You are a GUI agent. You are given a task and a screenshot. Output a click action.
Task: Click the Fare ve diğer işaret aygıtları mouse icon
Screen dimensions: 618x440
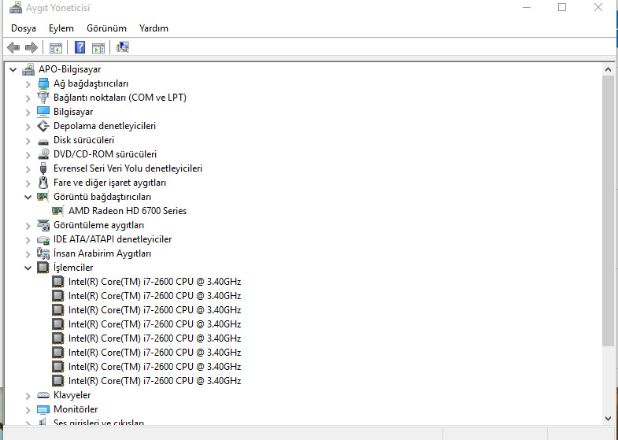43,183
